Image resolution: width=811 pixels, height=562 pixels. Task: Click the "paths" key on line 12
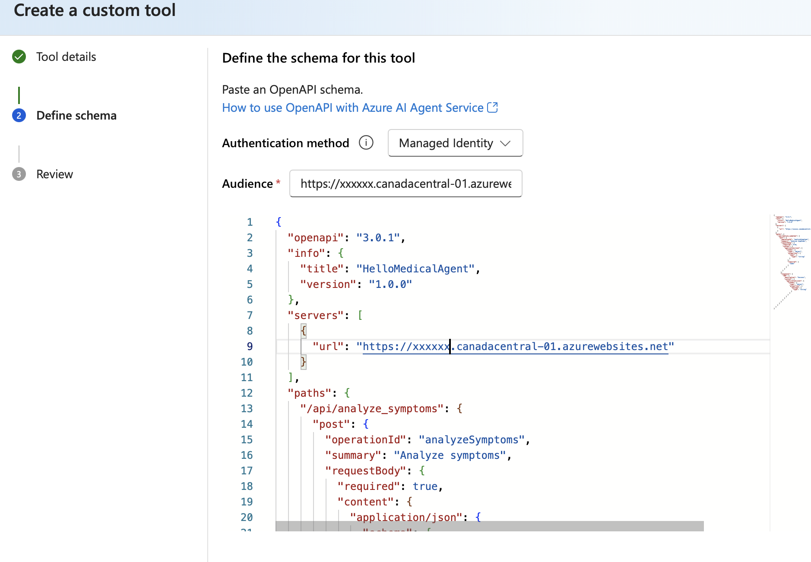click(310, 393)
